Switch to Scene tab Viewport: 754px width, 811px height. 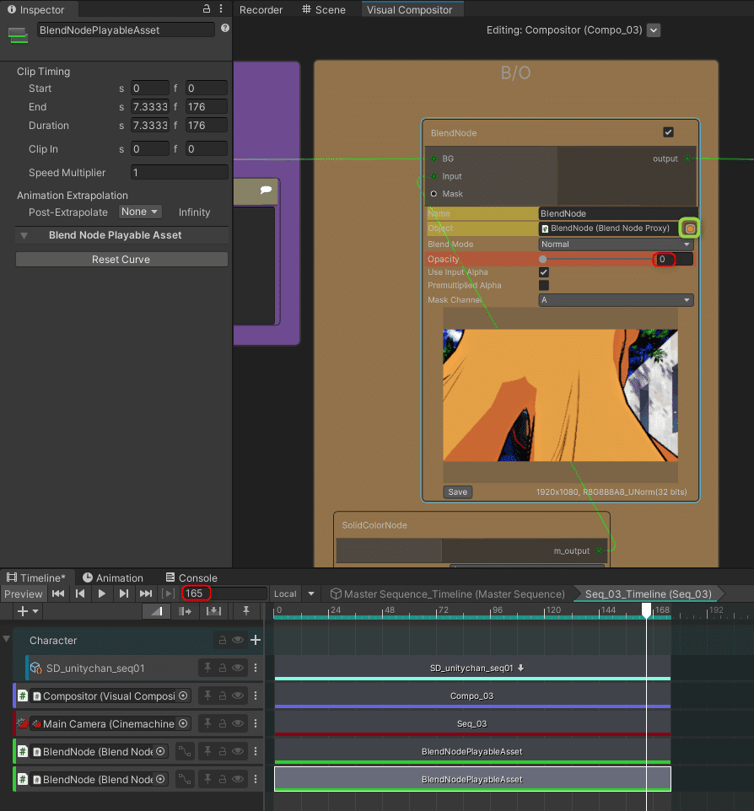click(x=324, y=10)
